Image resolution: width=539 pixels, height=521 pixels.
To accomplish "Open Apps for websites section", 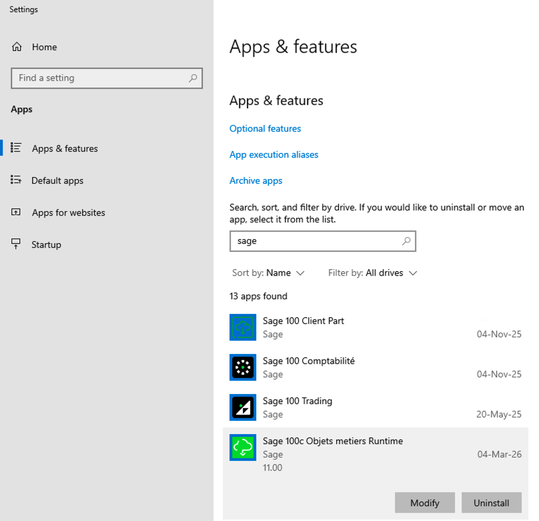I will coord(68,212).
